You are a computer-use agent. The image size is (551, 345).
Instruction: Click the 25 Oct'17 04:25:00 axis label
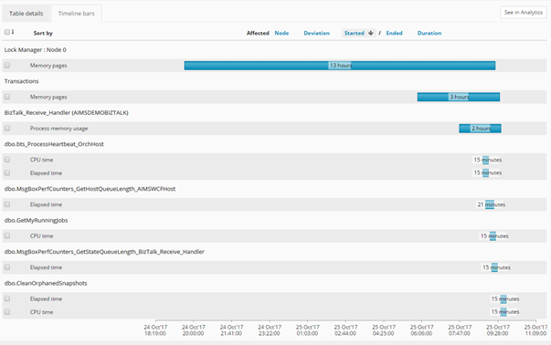(384, 329)
